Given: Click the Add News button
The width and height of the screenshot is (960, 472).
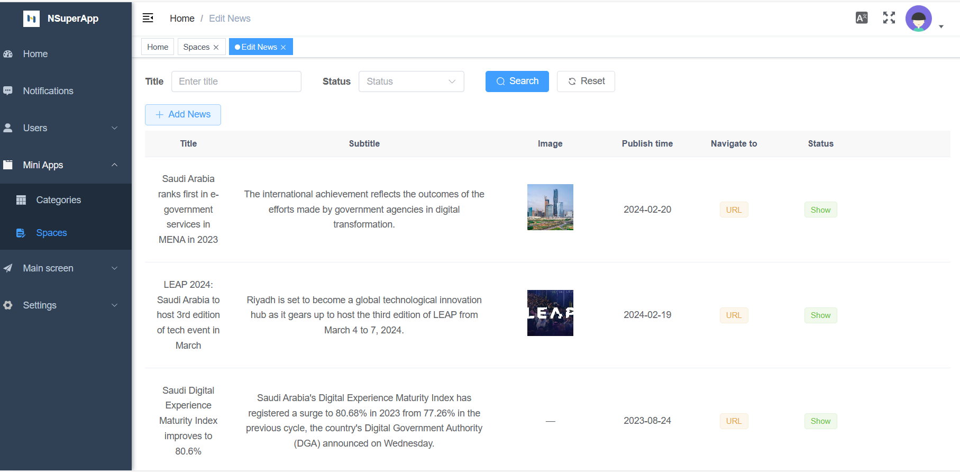Looking at the screenshot, I should point(183,115).
